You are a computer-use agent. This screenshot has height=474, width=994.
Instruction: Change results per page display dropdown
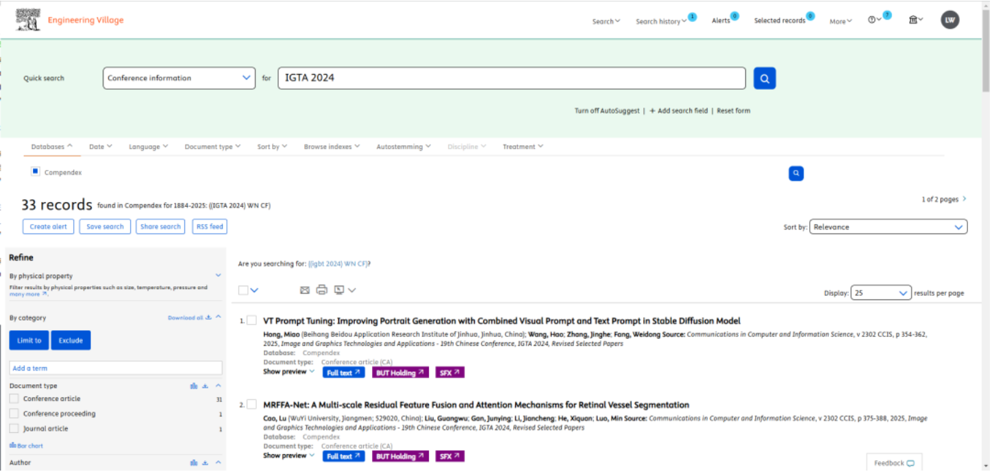[880, 293]
